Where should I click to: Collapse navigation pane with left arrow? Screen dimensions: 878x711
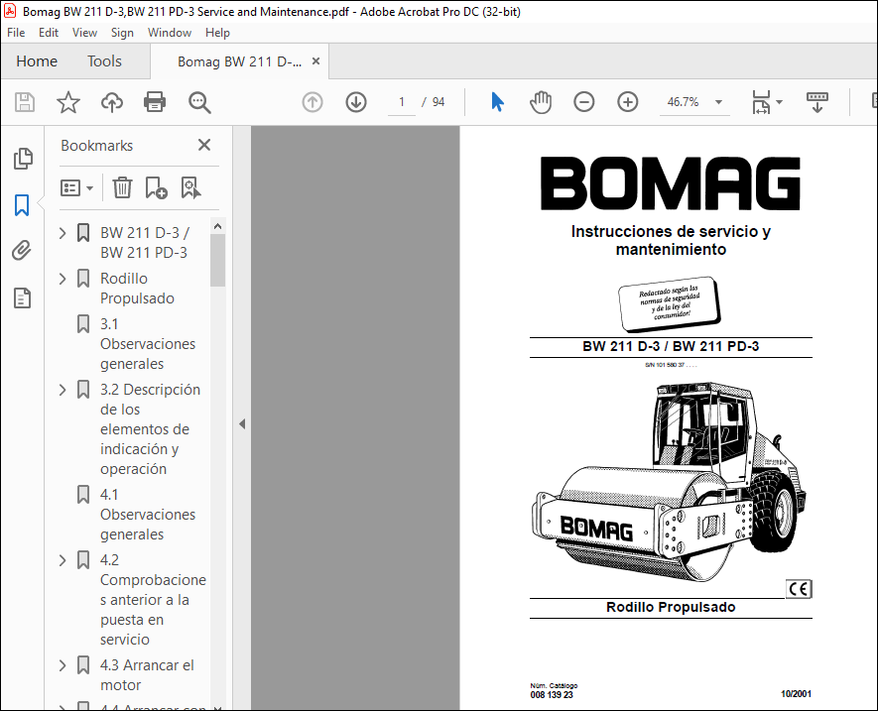(x=242, y=423)
